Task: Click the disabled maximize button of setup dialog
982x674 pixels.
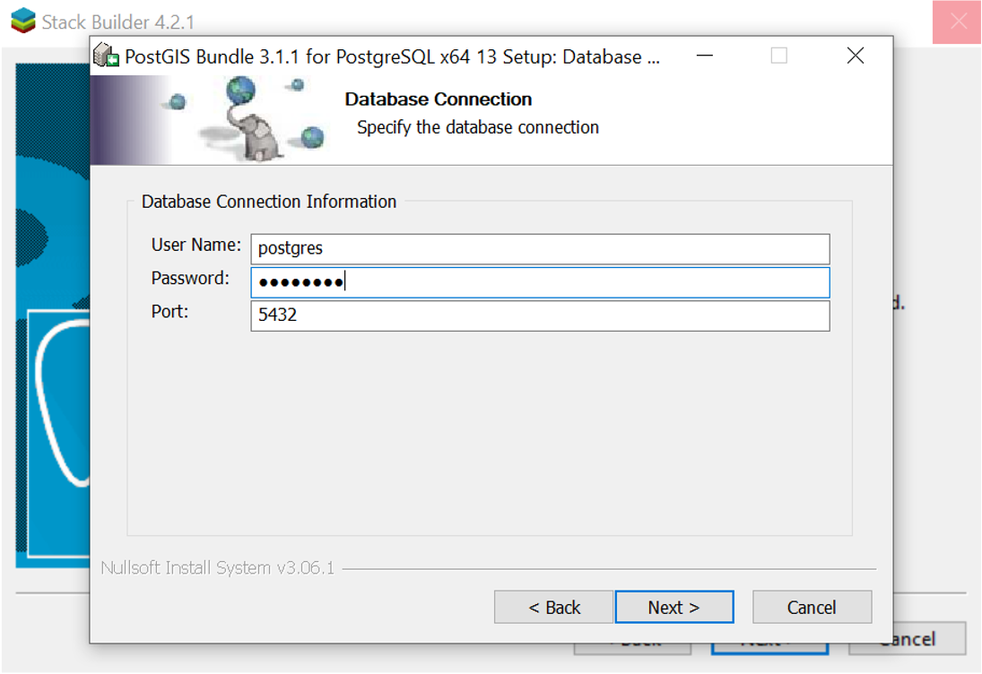Action: [779, 56]
